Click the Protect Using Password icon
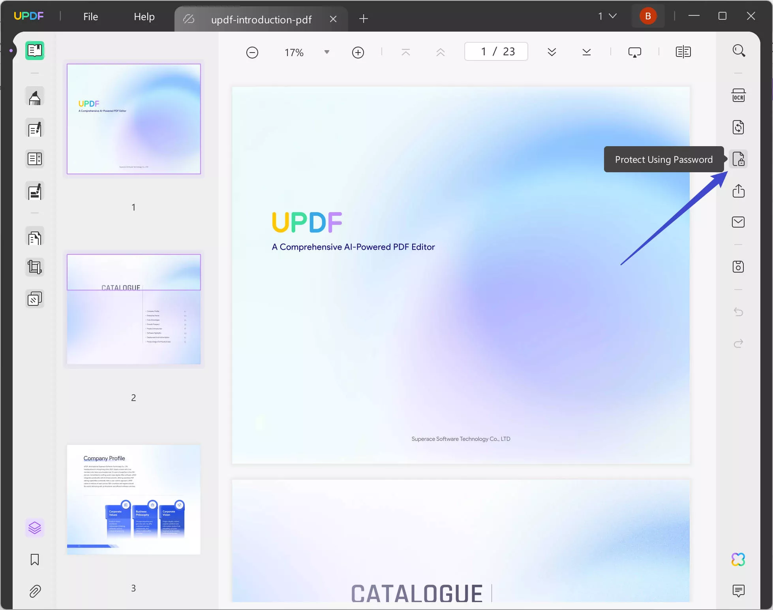 pyautogui.click(x=739, y=159)
